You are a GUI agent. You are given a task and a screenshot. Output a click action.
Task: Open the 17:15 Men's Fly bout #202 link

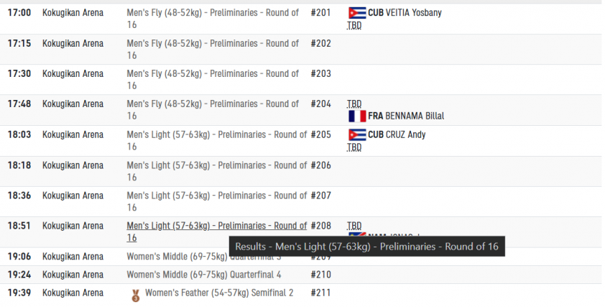(x=213, y=50)
